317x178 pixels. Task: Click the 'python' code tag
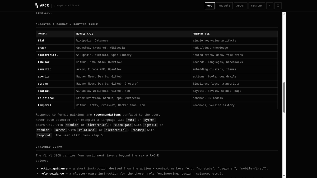pyautogui.click(x=150, y=120)
